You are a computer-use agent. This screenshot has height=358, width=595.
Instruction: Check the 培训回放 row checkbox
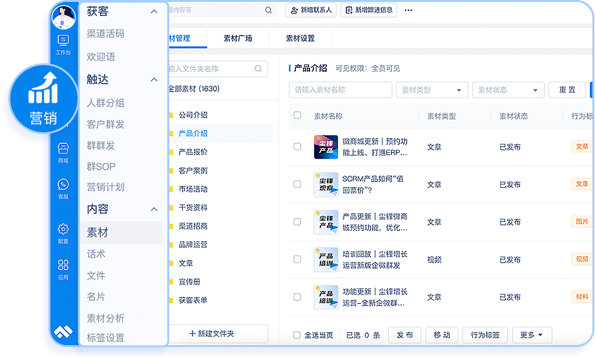(297, 259)
